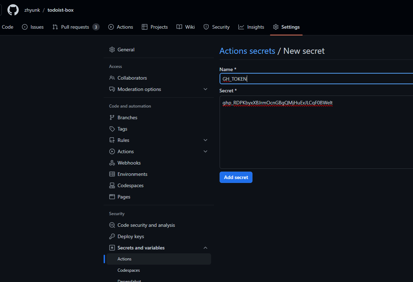Open Environments settings
The width and height of the screenshot is (413, 282).
[x=158, y=174]
